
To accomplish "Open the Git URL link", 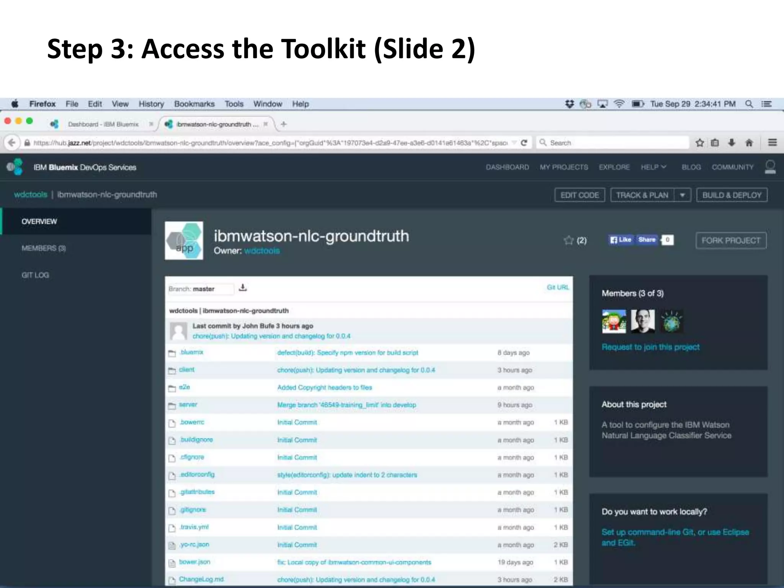I will pos(558,287).
